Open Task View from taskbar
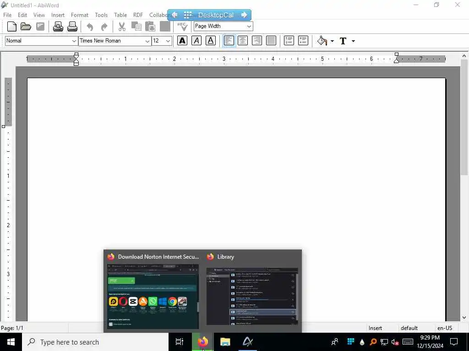469x351 pixels. pyautogui.click(x=180, y=342)
